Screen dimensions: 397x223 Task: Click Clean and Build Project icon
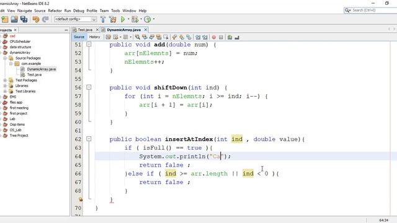113,19
